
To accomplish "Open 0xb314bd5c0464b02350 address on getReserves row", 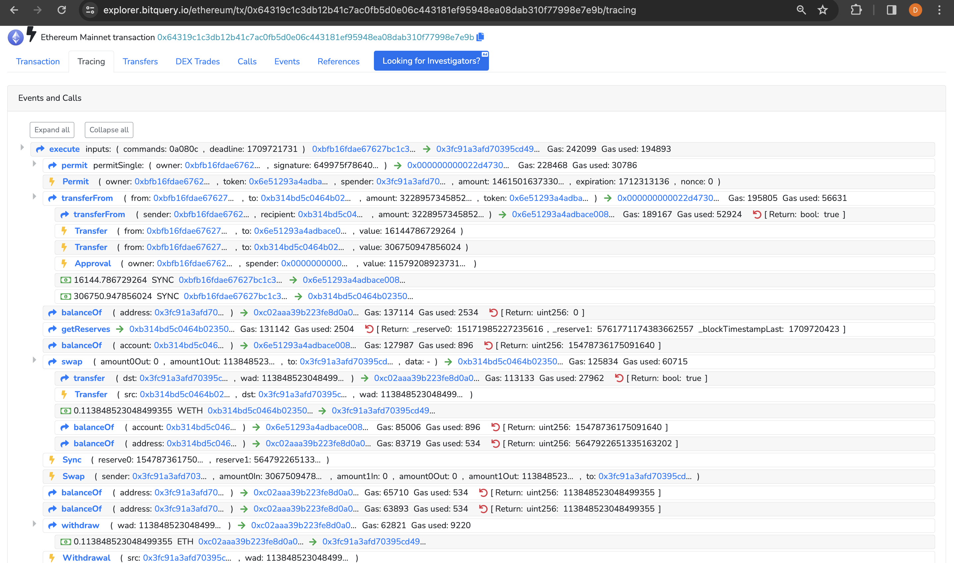I will 182,329.
